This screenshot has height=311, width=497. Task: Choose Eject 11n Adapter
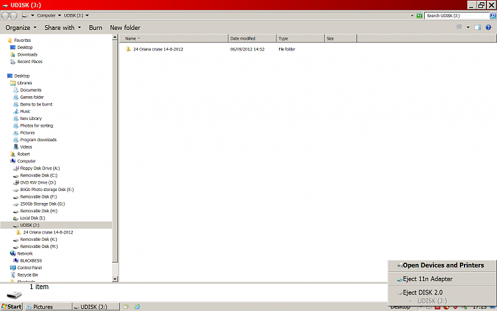pyautogui.click(x=442, y=279)
